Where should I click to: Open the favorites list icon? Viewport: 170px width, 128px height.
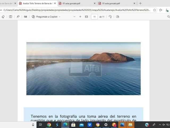point(161,10)
